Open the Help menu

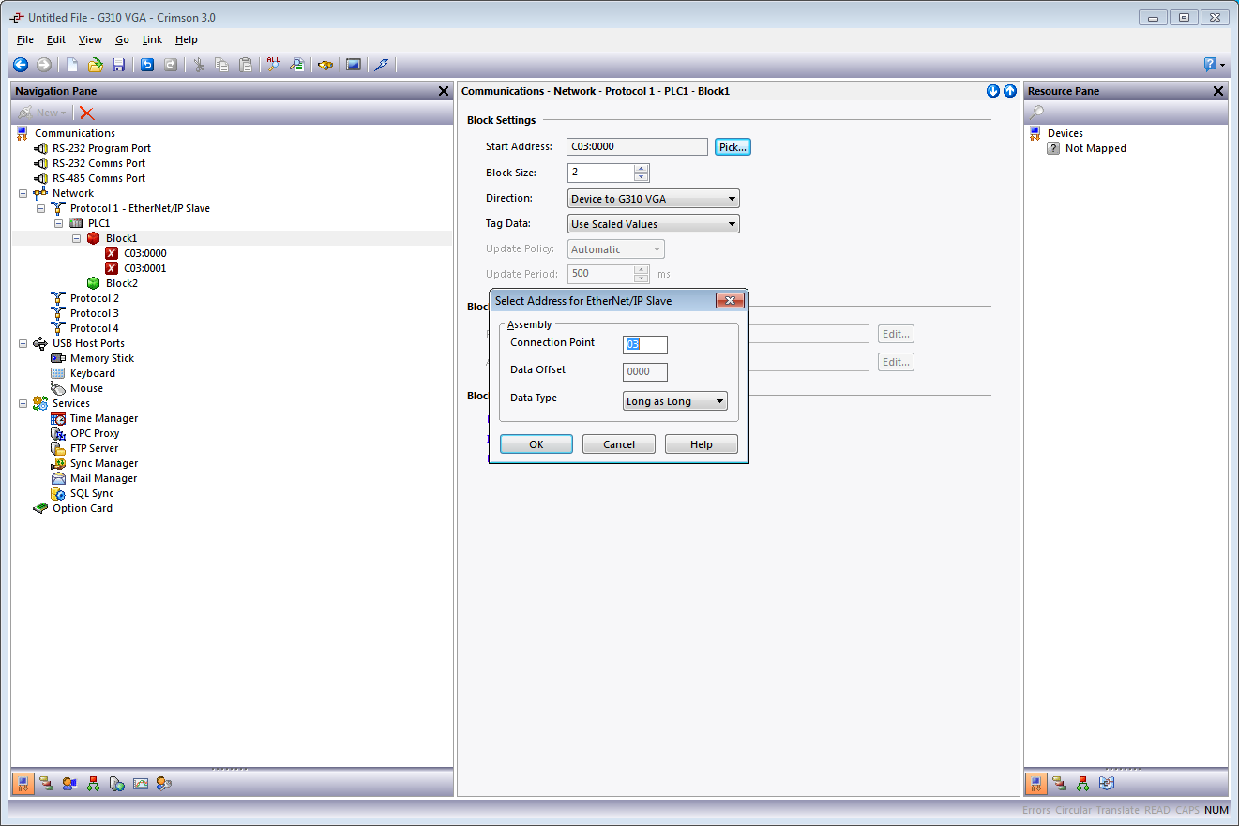click(x=187, y=39)
